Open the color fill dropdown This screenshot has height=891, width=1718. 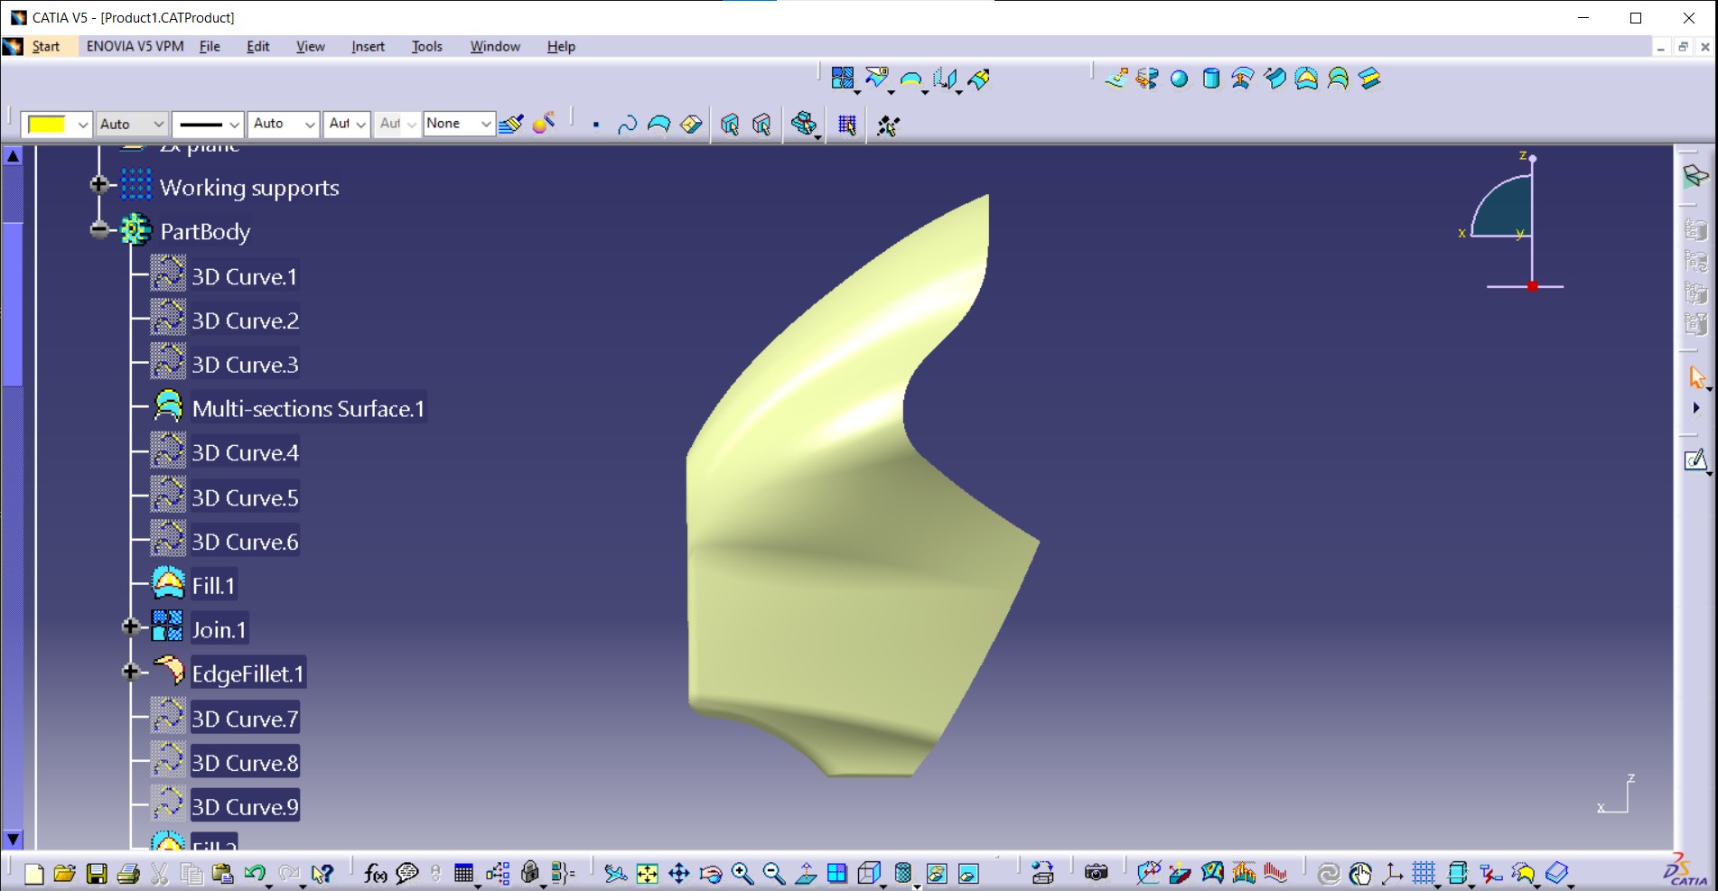click(x=82, y=124)
